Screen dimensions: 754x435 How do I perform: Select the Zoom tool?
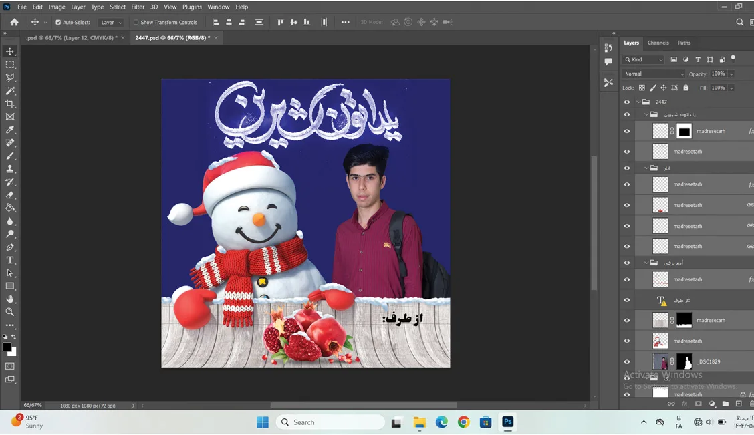9,312
